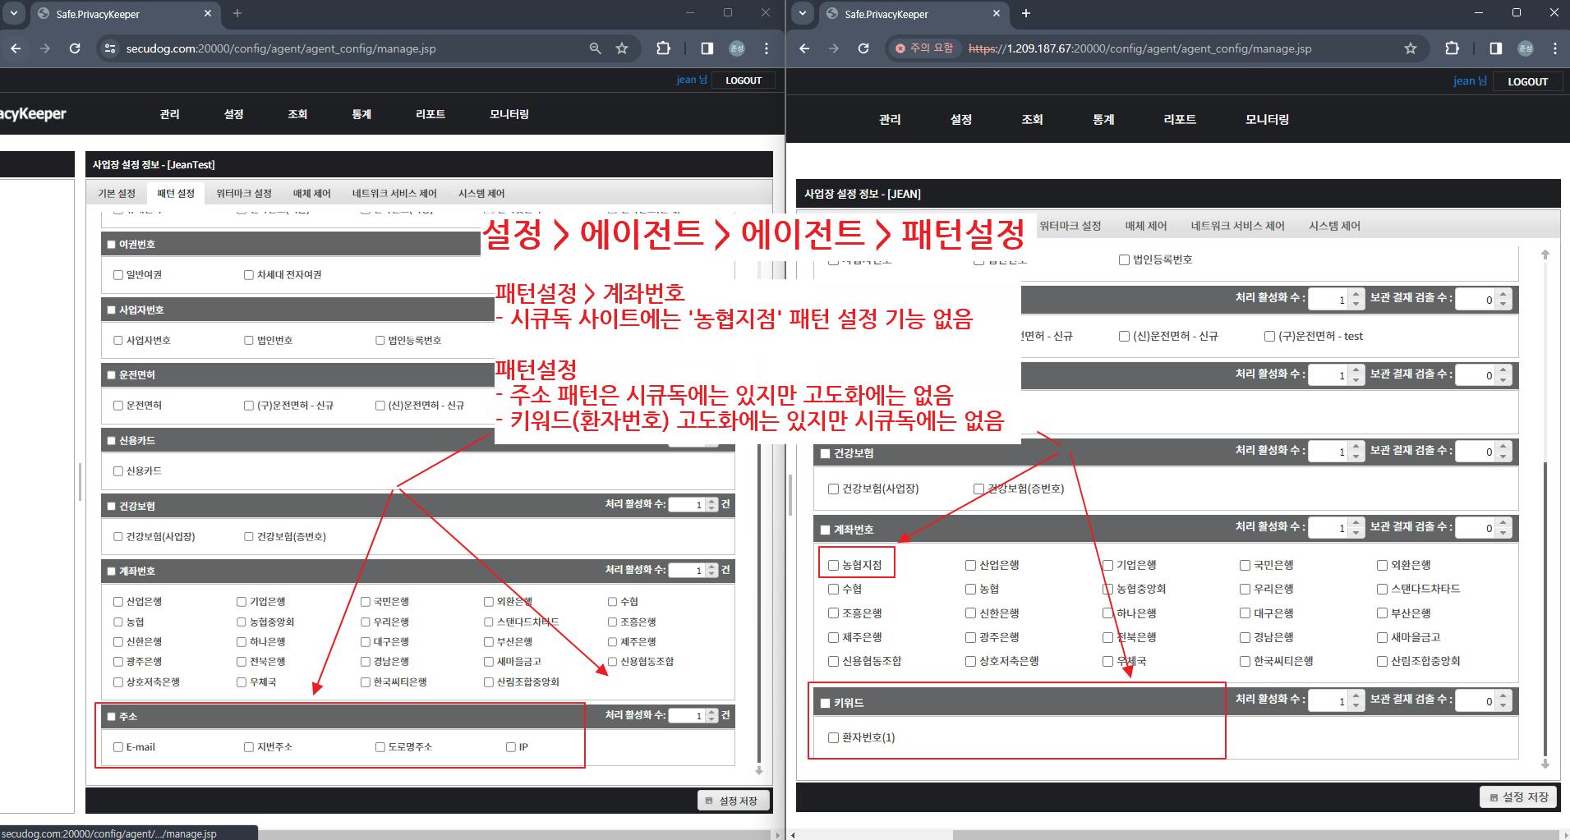The width and height of the screenshot is (1570, 840).
Task: View site info icon in left address bar
Action: click(x=110, y=48)
